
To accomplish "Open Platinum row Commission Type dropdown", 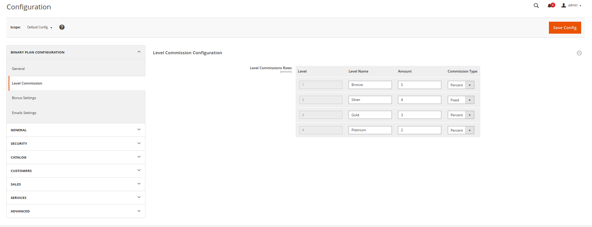I will coord(461,131).
